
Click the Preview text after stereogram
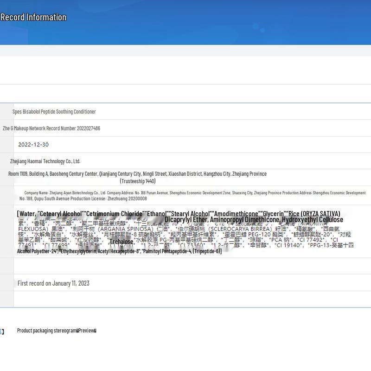pyautogui.click(x=87, y=331)
